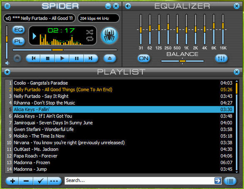The height and width of the screenshot is (189, 244).
Task: Pause the current song
Action: tap(76, 59)
